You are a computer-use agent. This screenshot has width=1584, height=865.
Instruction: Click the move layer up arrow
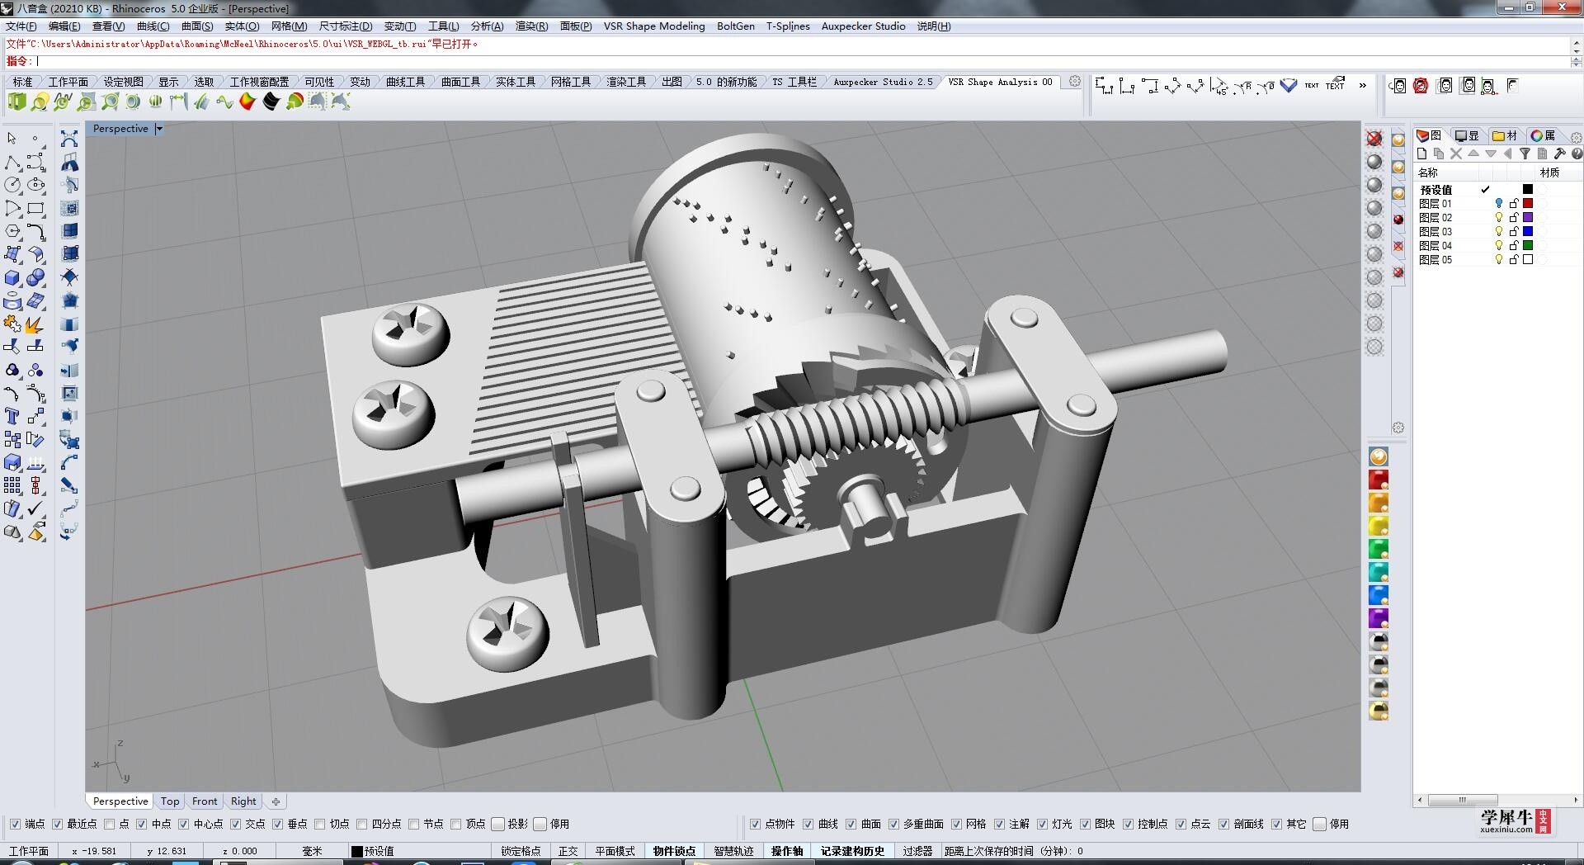[x=1473, y=154]
